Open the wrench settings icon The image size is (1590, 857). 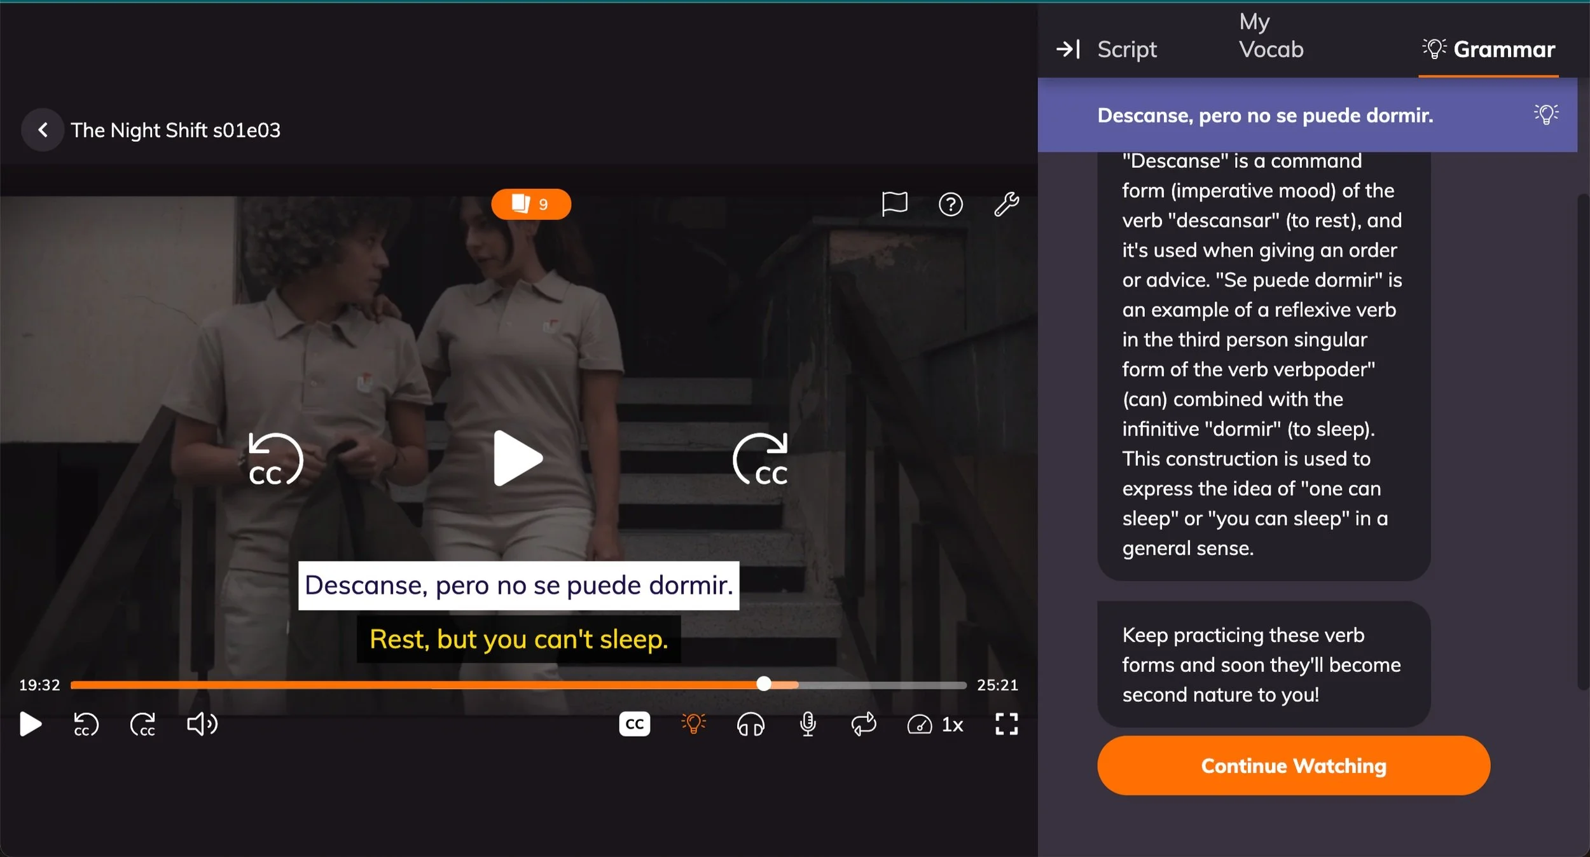(1006, 204)
